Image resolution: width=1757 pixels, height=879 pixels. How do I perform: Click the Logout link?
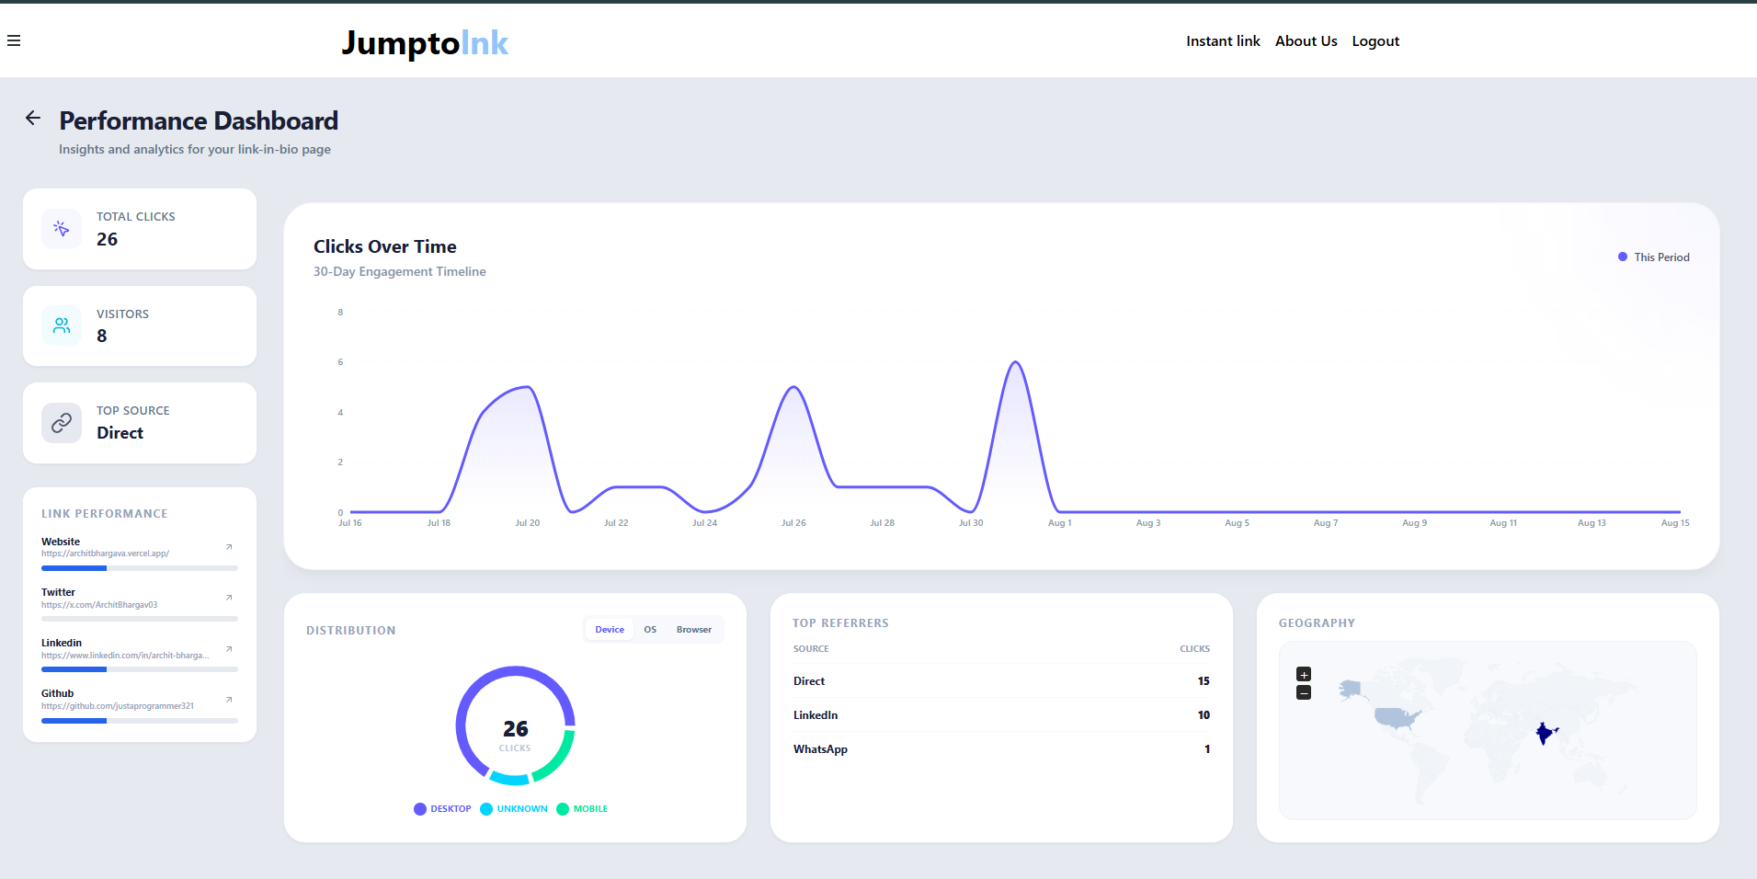1375,41
